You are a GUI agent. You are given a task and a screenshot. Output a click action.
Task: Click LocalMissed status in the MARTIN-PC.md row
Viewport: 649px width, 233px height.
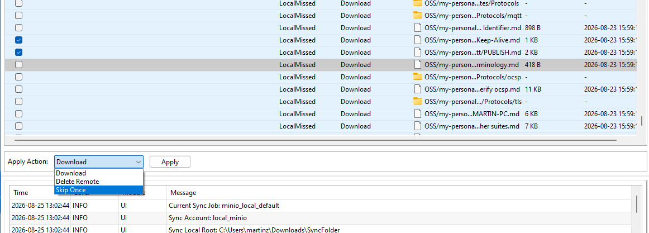coord(297,114)
